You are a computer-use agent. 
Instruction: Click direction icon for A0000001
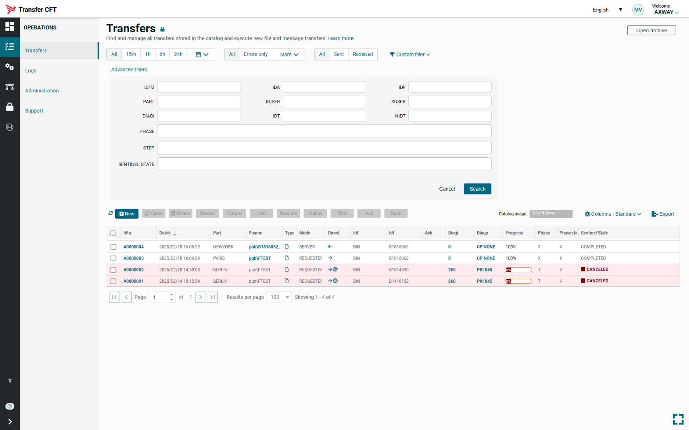click(333, 281)
